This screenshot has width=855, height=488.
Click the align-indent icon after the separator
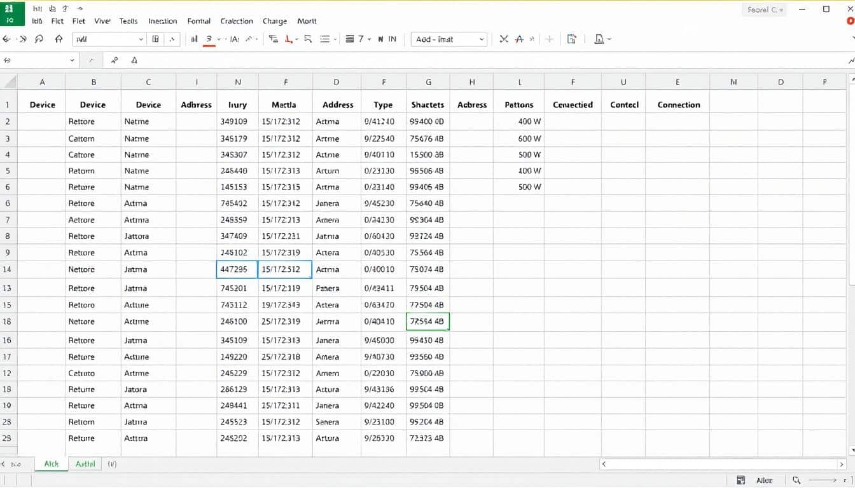(x=274, y=39)
